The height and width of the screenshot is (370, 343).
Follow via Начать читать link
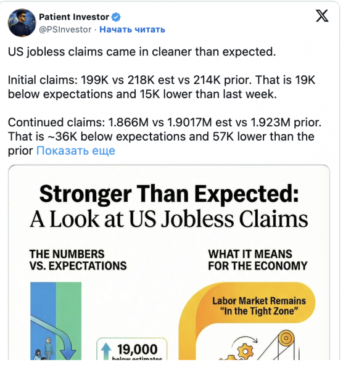click(132, 30)
